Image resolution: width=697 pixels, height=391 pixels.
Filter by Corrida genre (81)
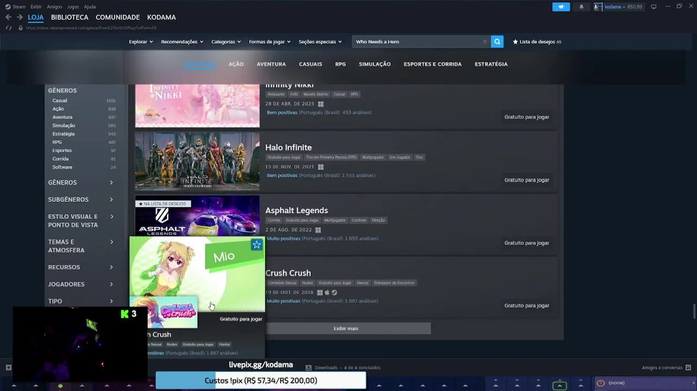[84, 159]
